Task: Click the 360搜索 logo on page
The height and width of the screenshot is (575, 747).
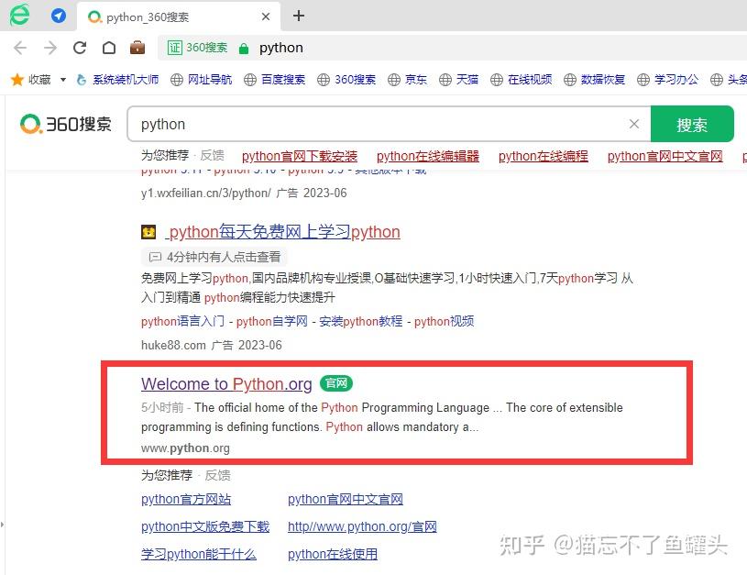Action: click(x=66, y=124)
